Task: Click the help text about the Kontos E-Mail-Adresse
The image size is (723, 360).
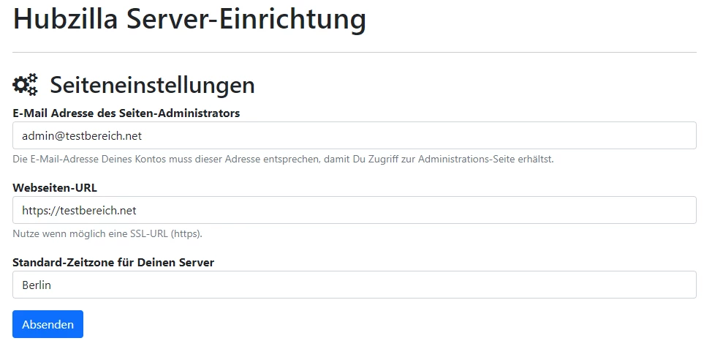Action: 283,160
